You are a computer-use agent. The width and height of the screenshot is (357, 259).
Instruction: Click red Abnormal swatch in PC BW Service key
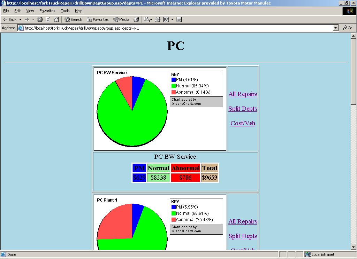(x=174, y=92)
